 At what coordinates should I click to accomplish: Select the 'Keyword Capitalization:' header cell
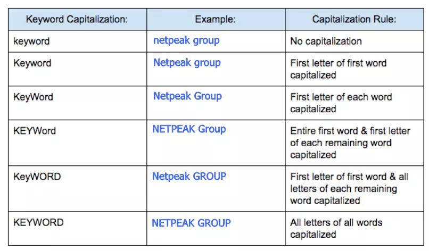click(x=77, y=20)
